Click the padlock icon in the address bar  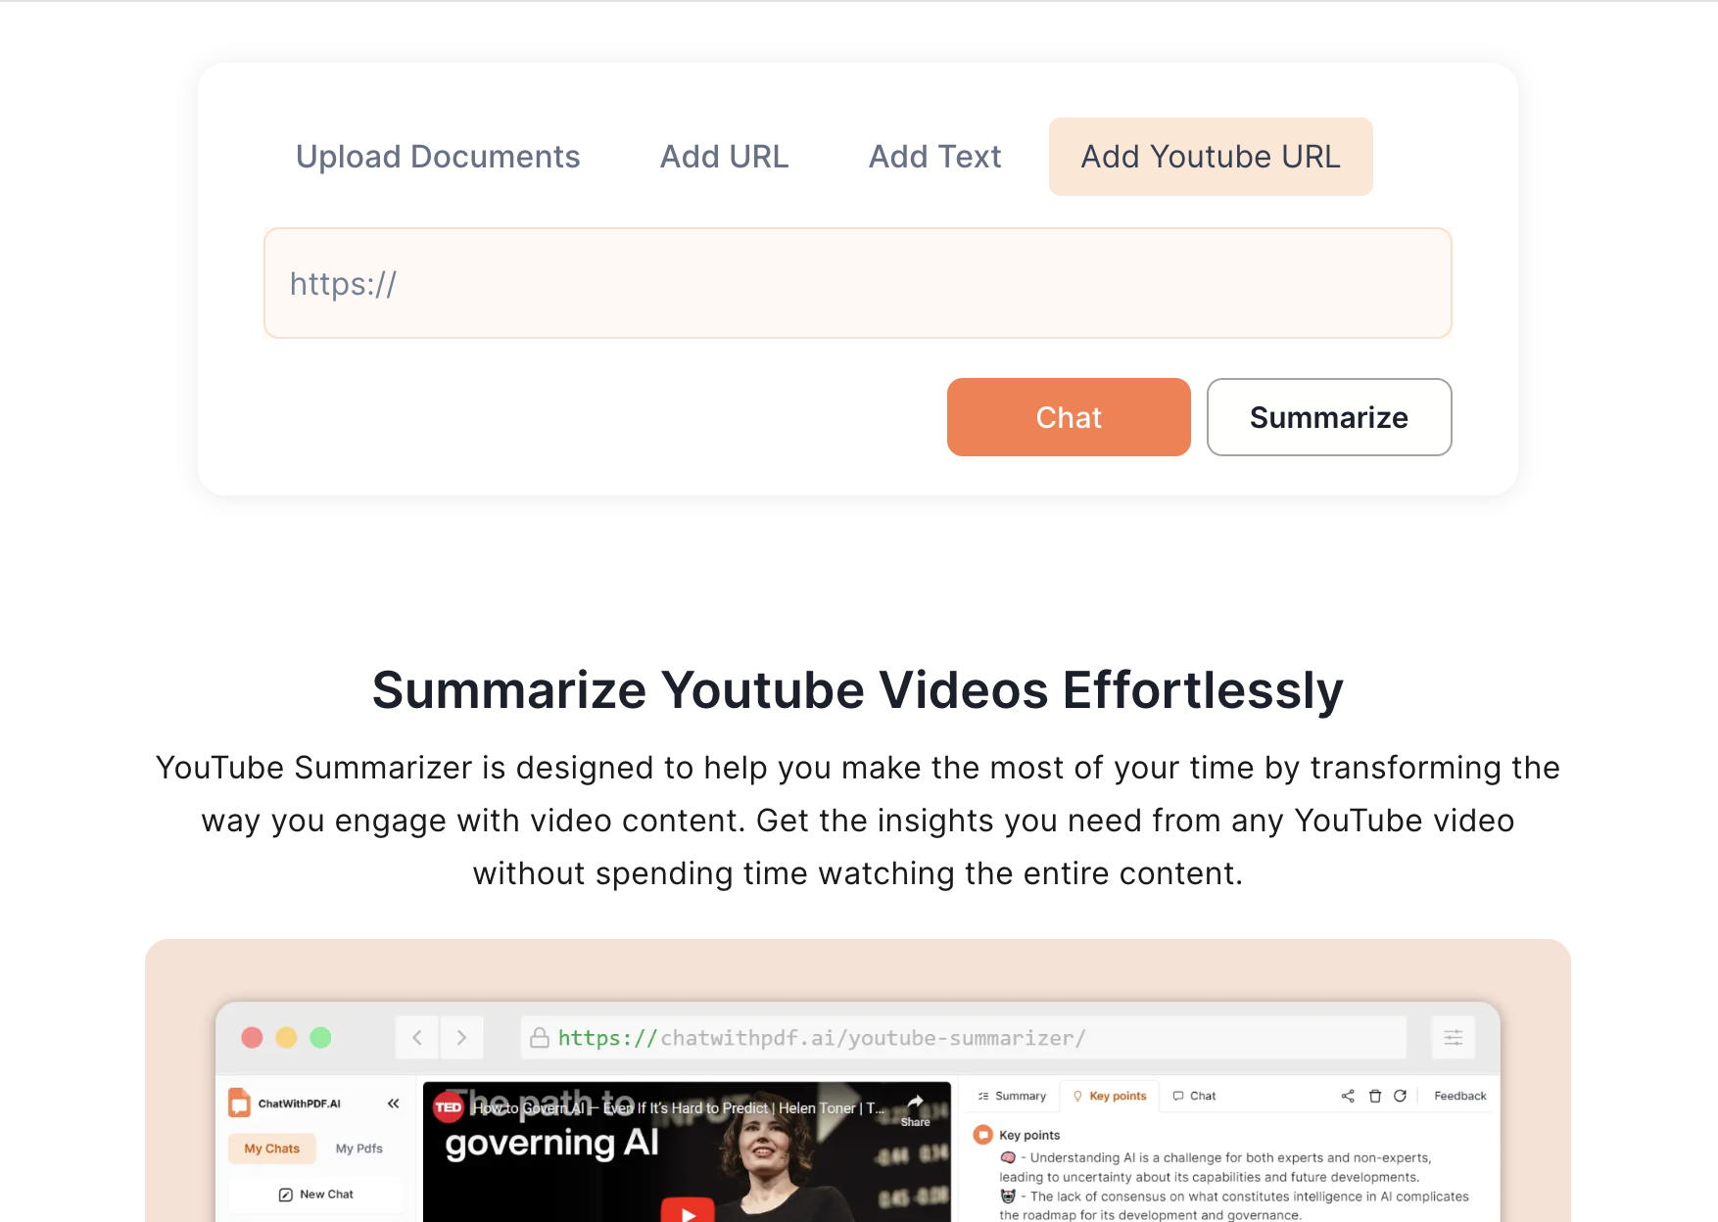click(539, 1038)
